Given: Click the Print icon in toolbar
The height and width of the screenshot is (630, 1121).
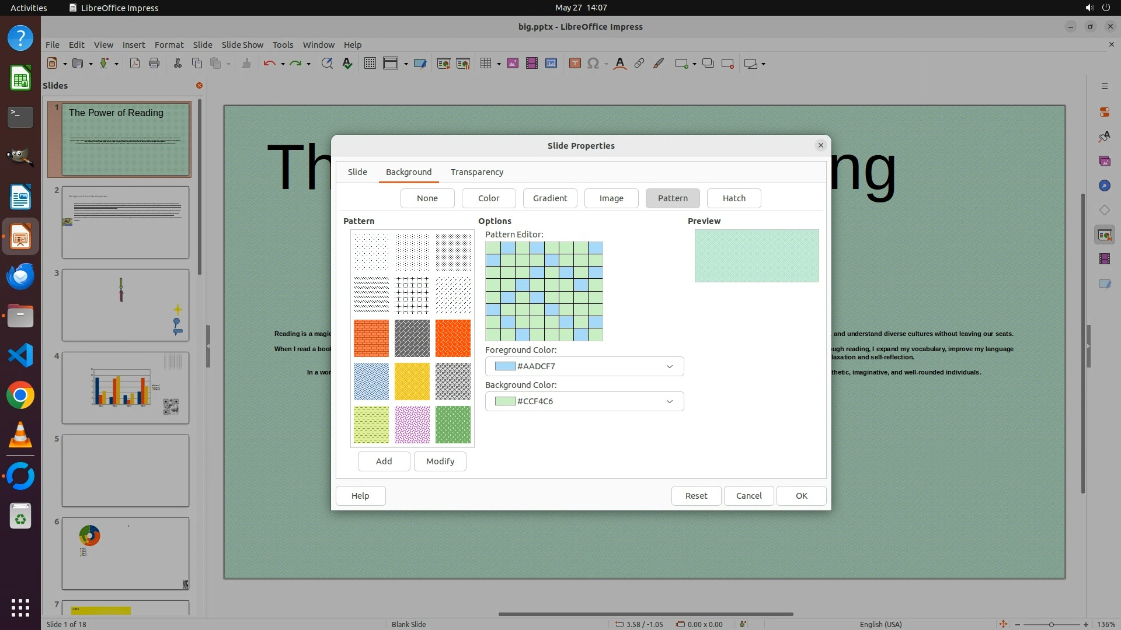Looking at the screenshot, I should (154, 63).
